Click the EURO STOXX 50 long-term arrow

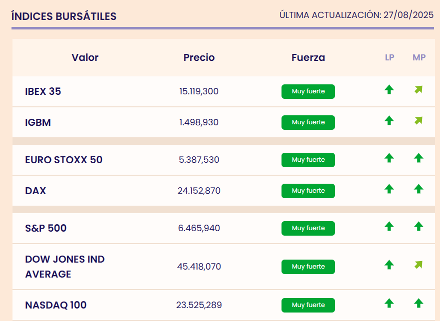389,158
